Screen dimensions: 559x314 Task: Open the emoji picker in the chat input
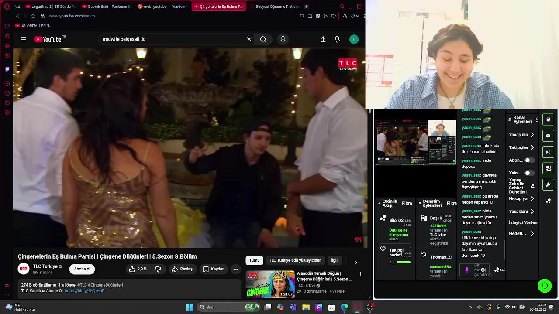click(x=483, y=270)
